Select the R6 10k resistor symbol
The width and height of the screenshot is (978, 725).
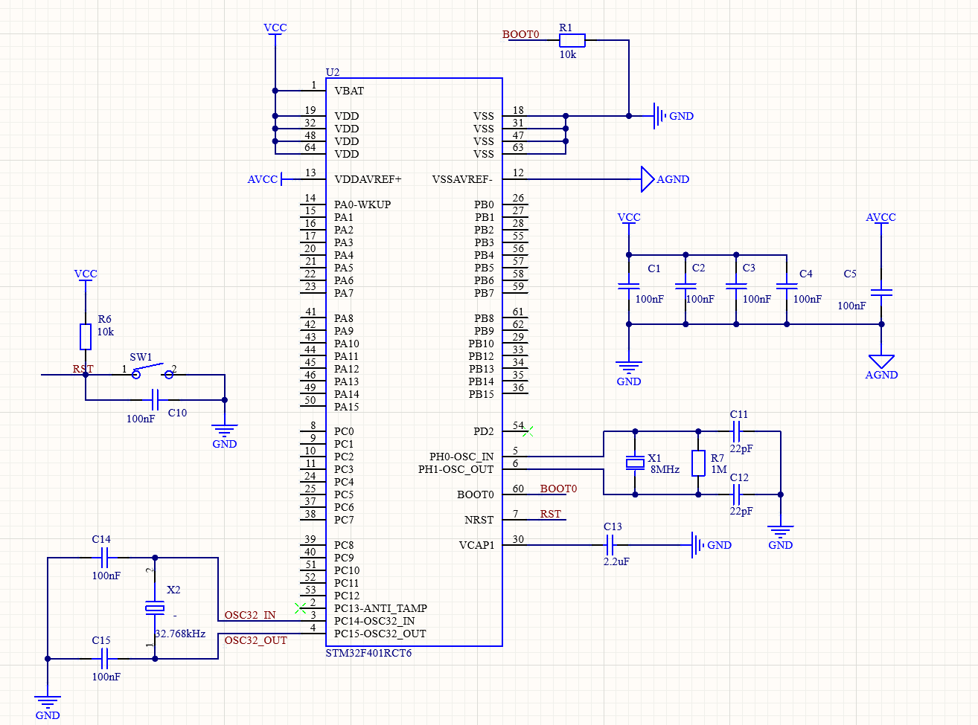(86, 337)
